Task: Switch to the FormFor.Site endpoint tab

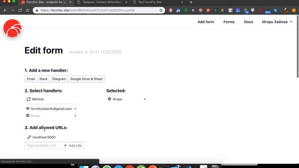Action: coord(47,2)
